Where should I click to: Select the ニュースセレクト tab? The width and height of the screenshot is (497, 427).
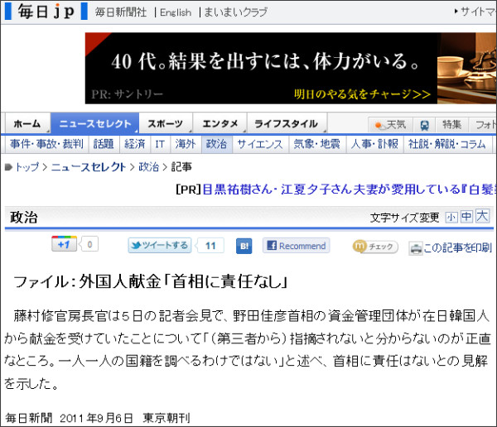(x=95, y=124)
